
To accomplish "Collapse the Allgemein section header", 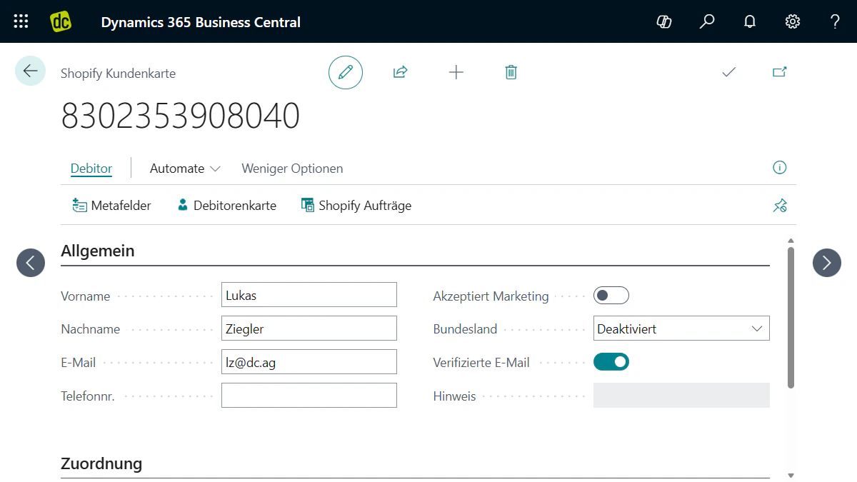I will (x=98, y=251).
